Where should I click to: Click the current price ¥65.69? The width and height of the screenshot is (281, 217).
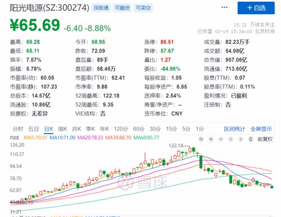tap(35, 25)
